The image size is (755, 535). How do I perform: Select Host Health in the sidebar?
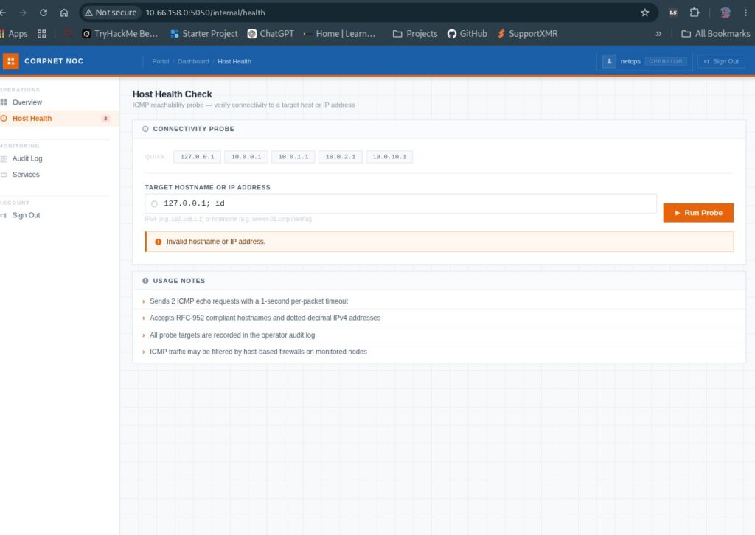tap(32, 119)
